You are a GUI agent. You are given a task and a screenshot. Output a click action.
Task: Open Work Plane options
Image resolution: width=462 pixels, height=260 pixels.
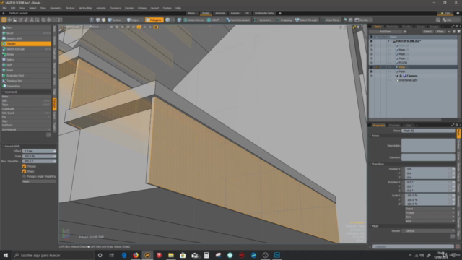(x=331, y=19)
